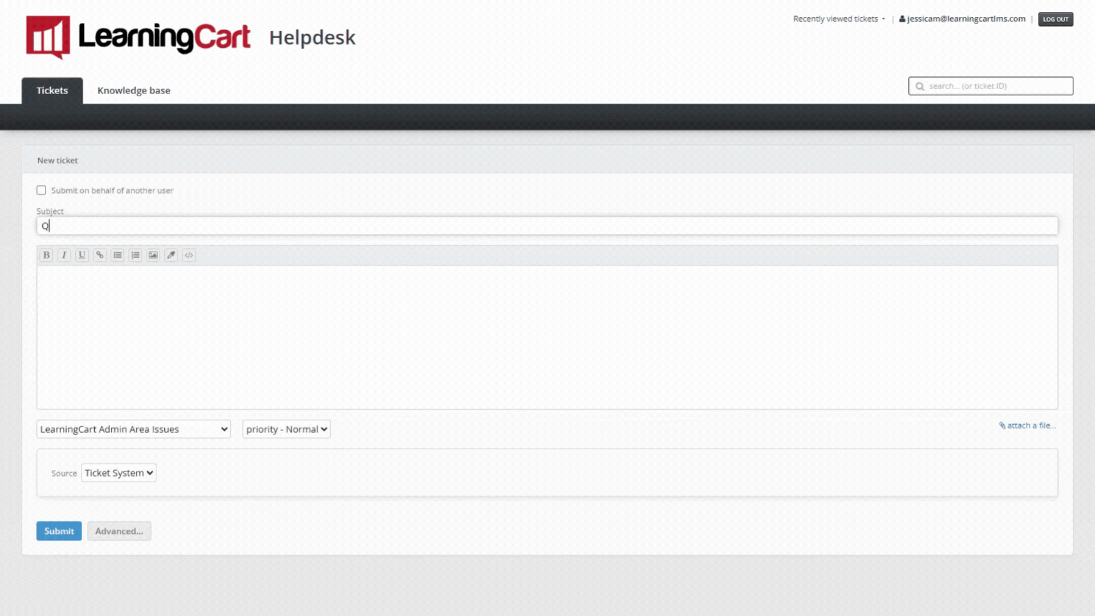Viewport: 1095px width, 616px height.
Task: Insert an image into the ticket body
Action: tap(153, 255)
